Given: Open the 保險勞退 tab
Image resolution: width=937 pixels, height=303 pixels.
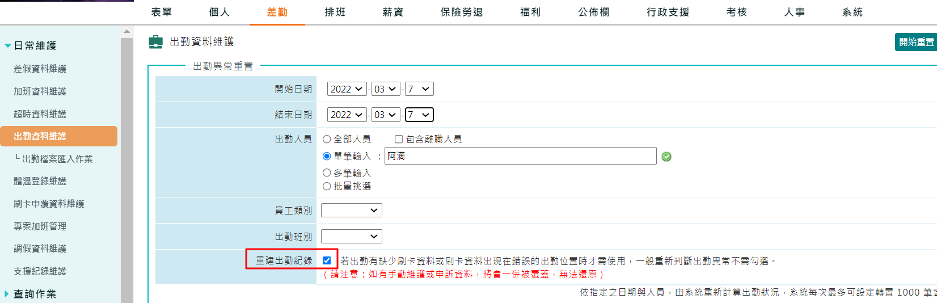Looking at the screenshot, I should [x=462, y=12].
